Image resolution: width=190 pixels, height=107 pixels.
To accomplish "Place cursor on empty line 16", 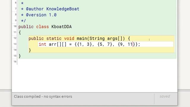I will [x=97, y=62].
